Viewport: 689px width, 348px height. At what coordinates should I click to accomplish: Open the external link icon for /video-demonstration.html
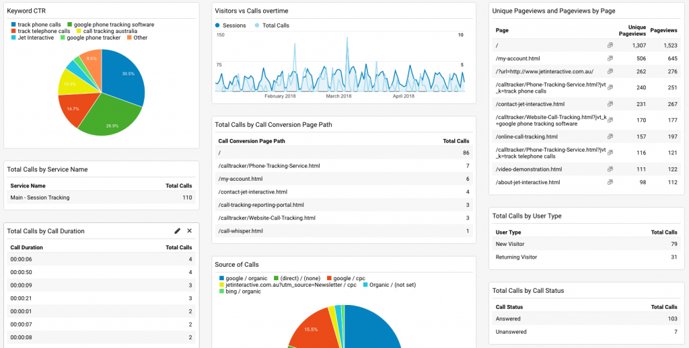click(610, 169)
